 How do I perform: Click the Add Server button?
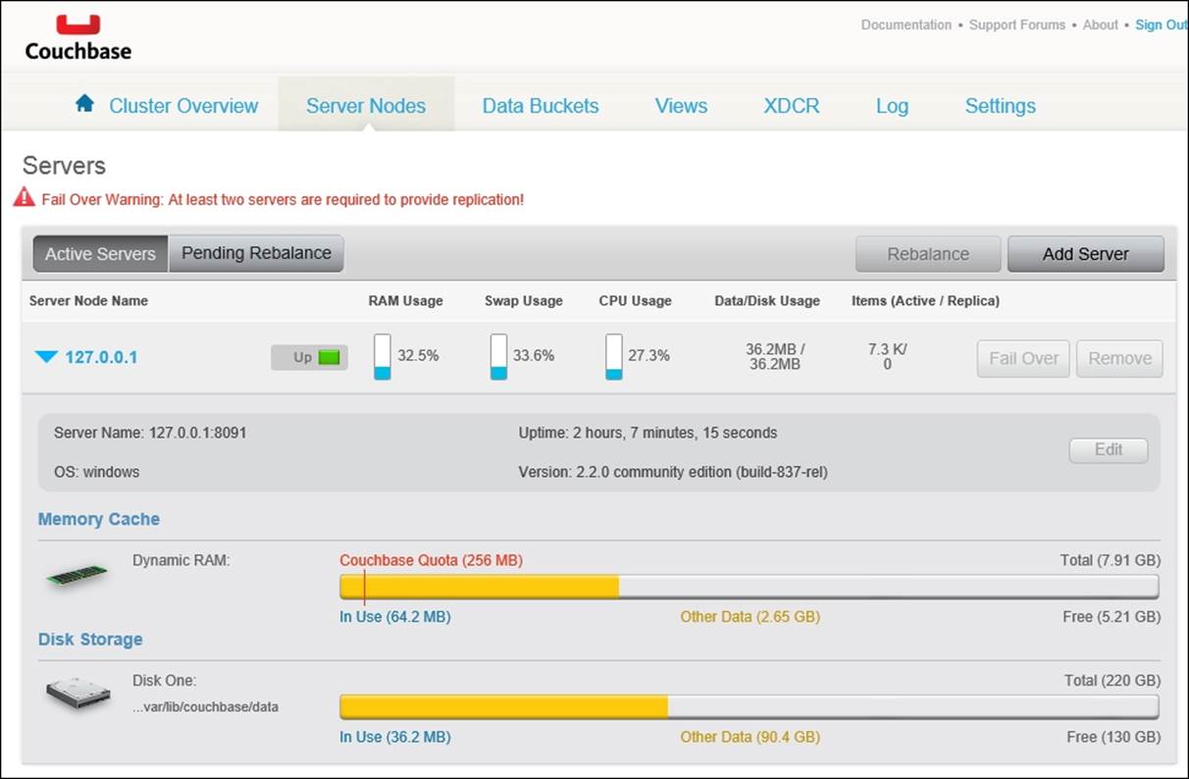1086,254
